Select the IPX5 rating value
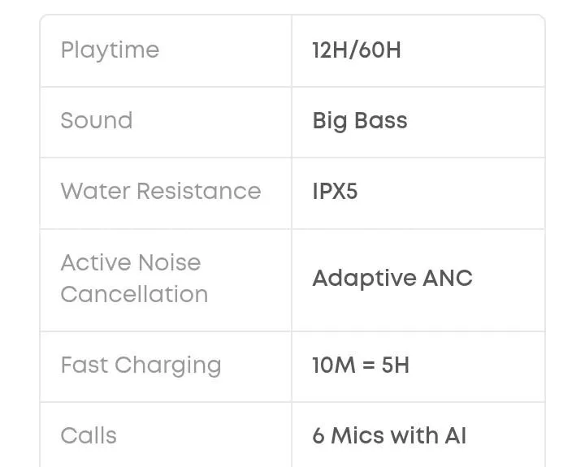The height and width of the screenshot is (467, 585). pos(335,192)
